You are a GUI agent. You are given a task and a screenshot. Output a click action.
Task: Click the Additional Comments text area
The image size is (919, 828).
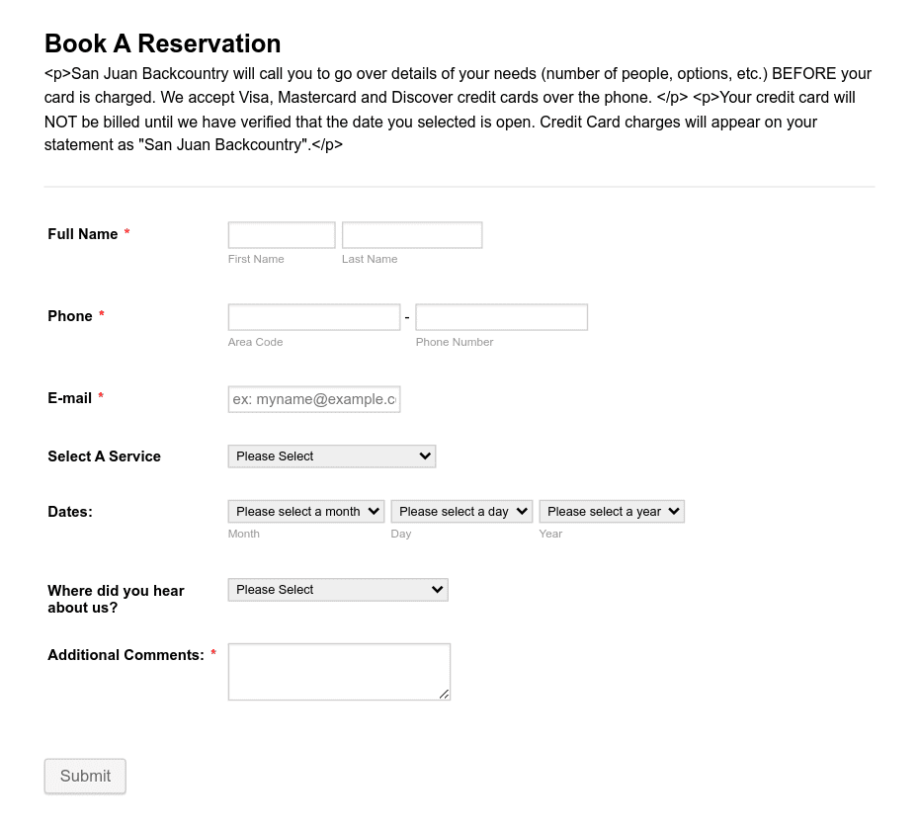coord(339,672)
